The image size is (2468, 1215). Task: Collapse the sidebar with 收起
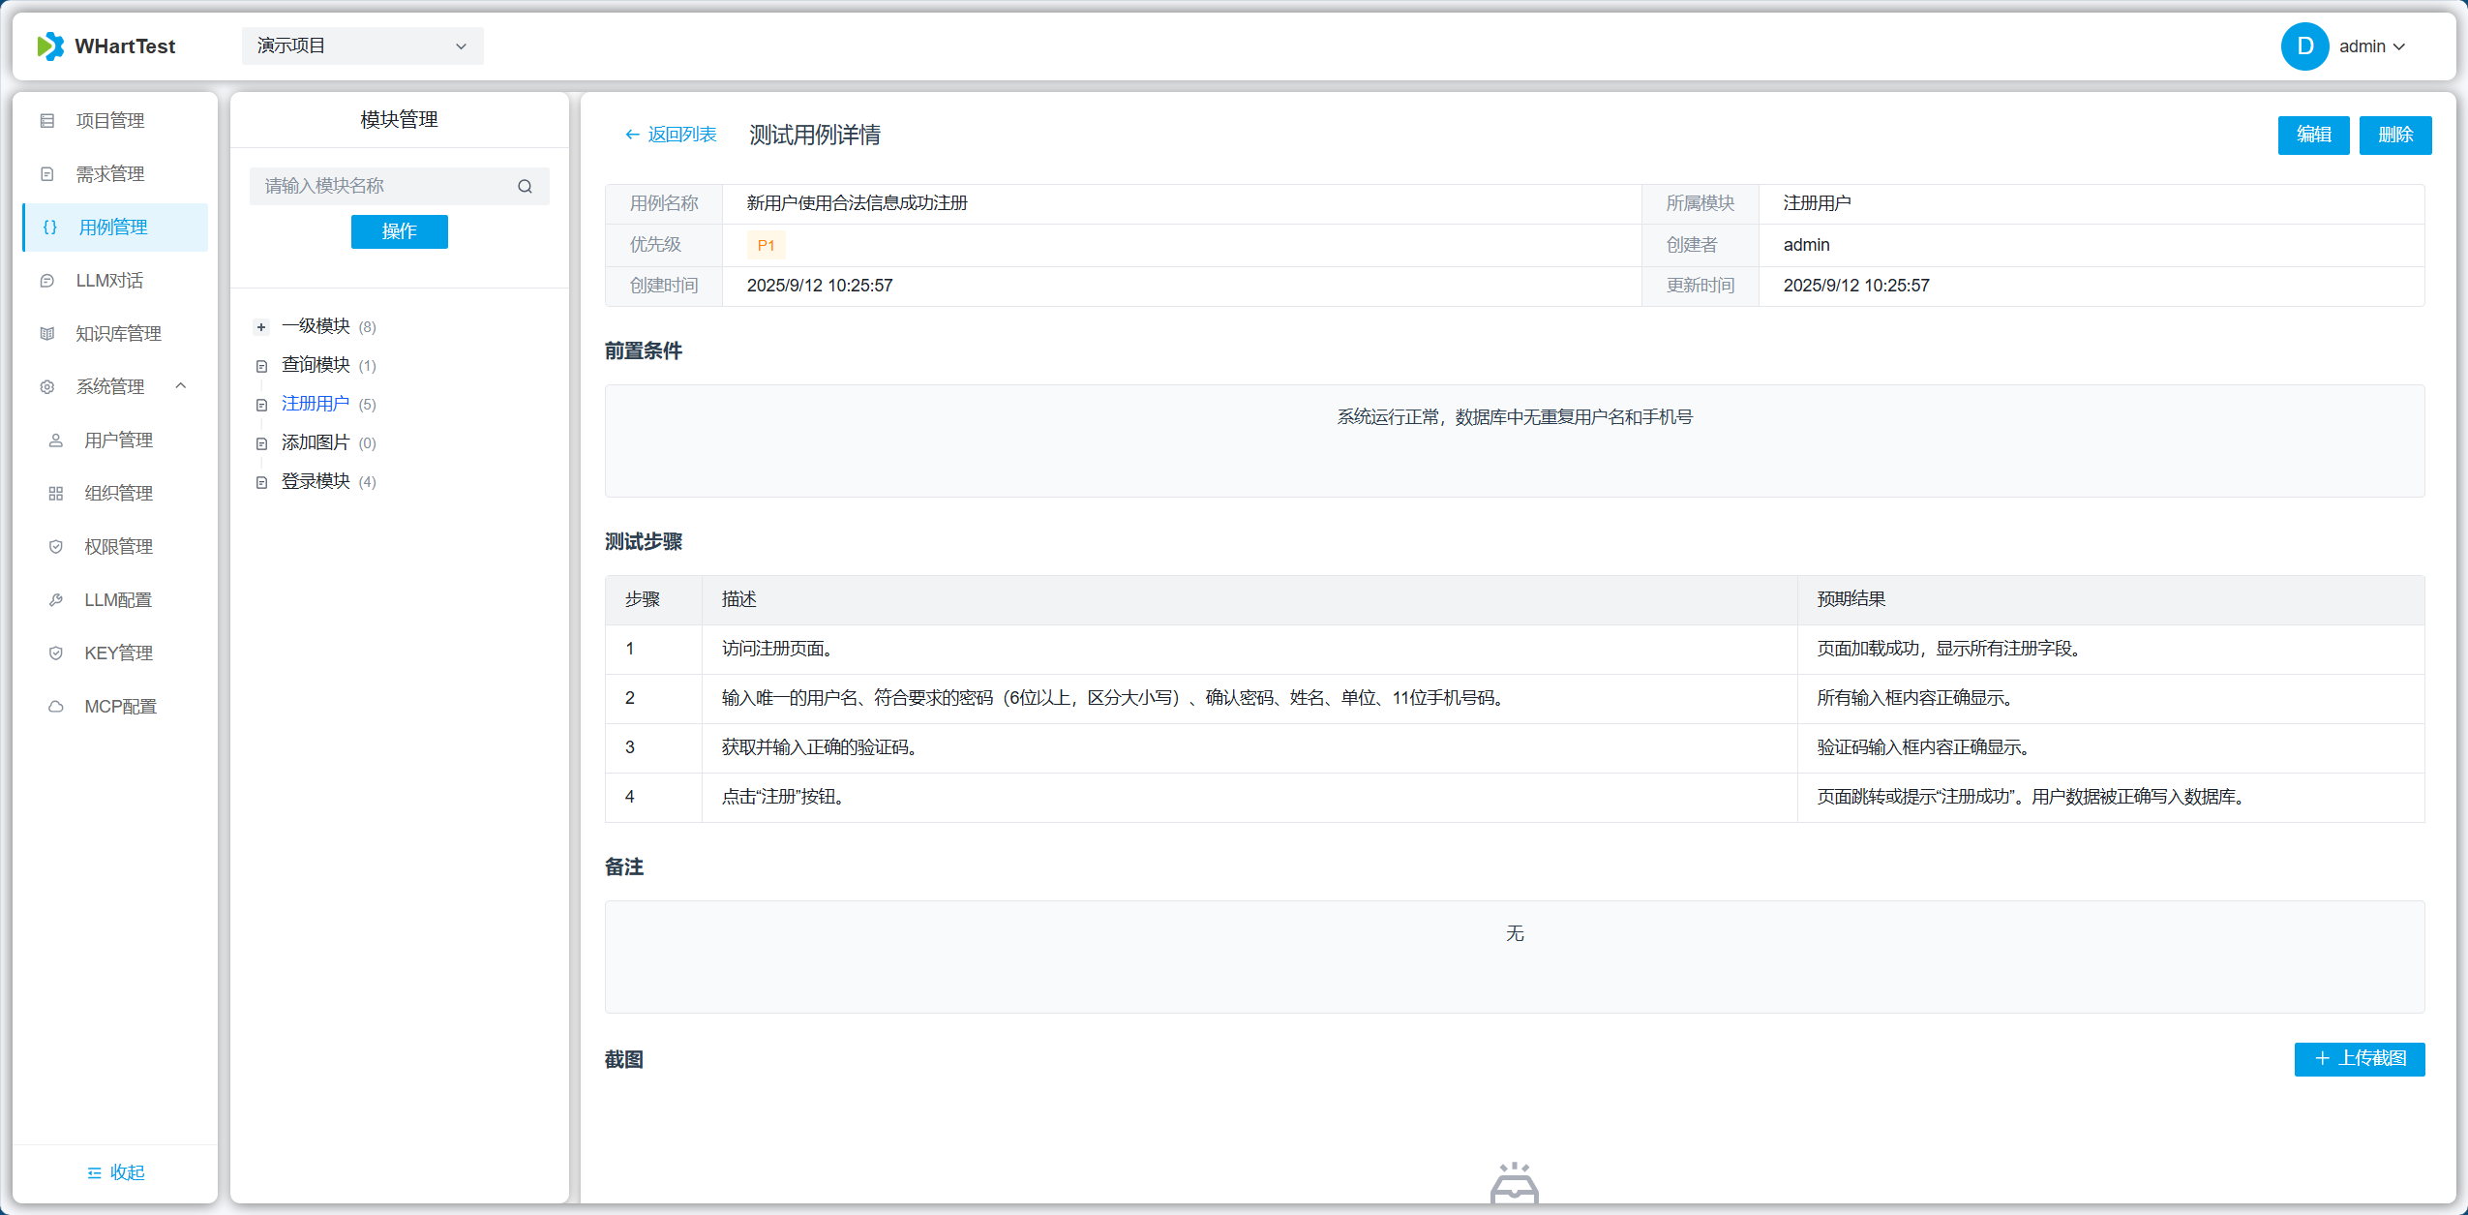click(x=116, y=1172)
